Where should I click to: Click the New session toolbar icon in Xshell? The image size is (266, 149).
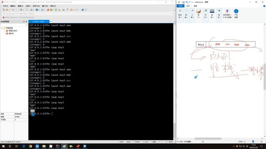[x=4, y=10]
